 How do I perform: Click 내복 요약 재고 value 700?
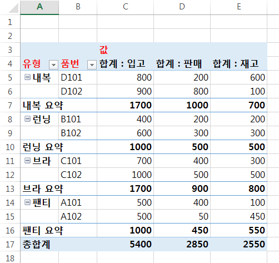tap(257, 105)
